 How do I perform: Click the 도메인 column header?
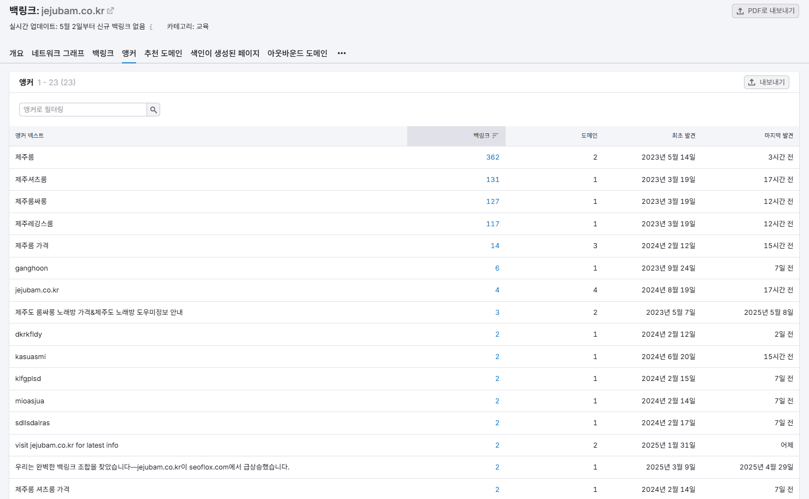(589, 136)
